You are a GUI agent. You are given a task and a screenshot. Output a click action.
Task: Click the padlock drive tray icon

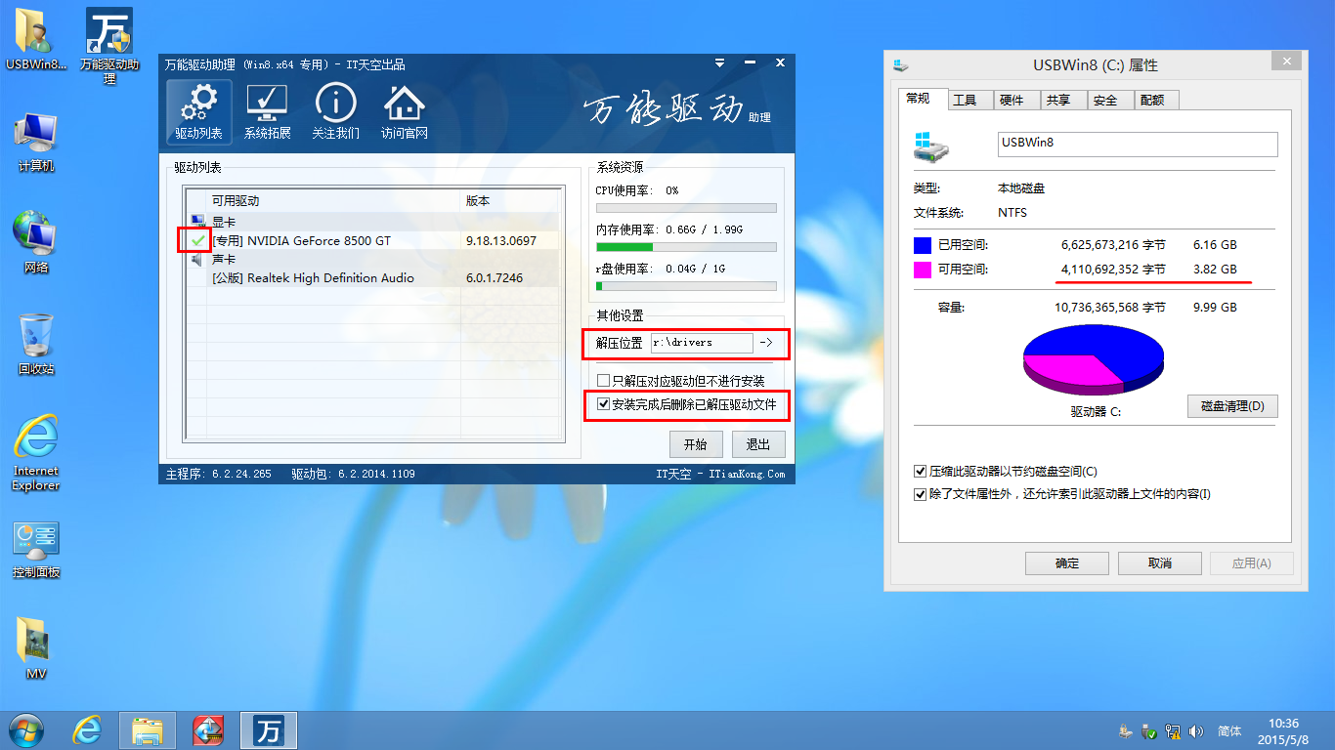pyautogui.click(x=1125, y=731)
